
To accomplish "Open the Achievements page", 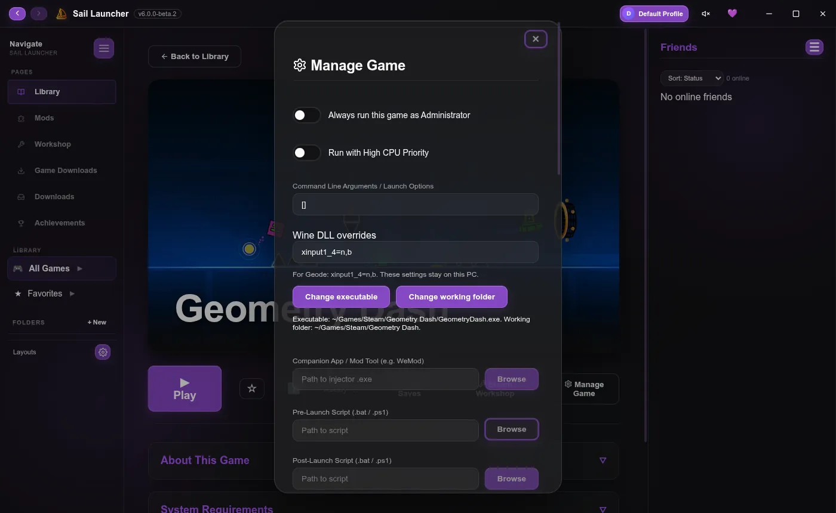I will pyautogui.click(x=62, y=223).
